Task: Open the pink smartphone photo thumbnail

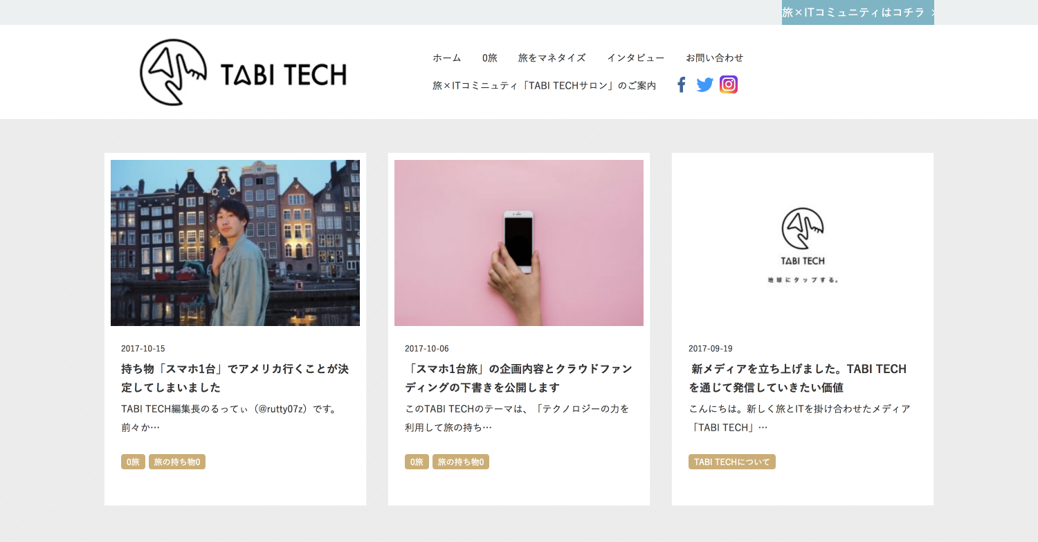Action: [519, 243]
